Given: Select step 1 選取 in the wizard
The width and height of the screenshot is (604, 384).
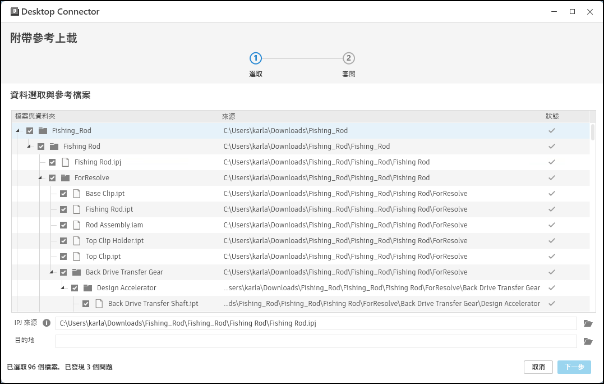Looking at the screenshot, I should 255,58.
